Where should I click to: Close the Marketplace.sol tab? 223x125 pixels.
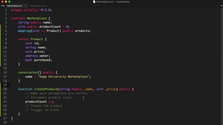pyautogui.click(x=25, y=6)
